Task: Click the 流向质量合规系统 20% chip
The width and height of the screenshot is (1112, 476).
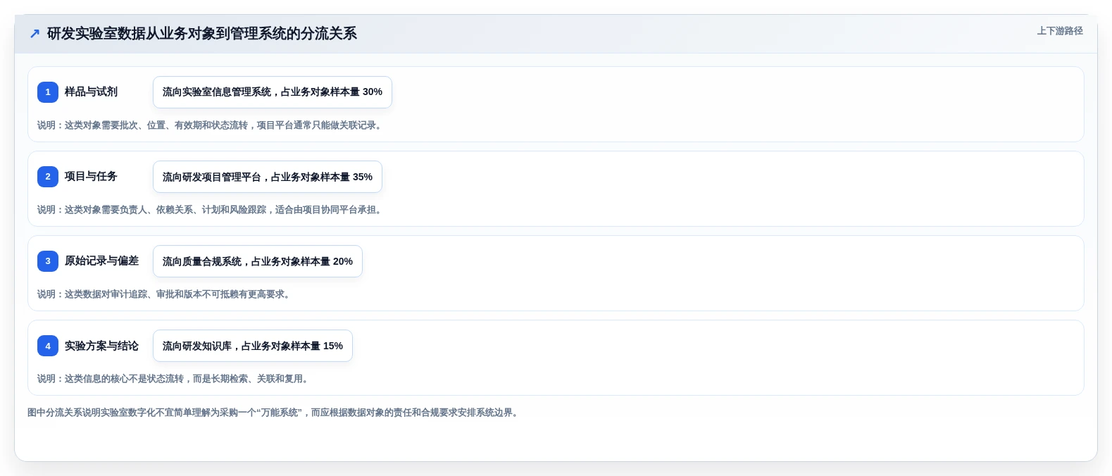Action: click(258, 261)
